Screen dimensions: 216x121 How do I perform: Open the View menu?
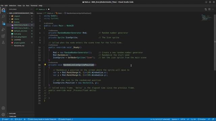19,6
